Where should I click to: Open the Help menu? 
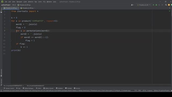[x=55, y=2]
